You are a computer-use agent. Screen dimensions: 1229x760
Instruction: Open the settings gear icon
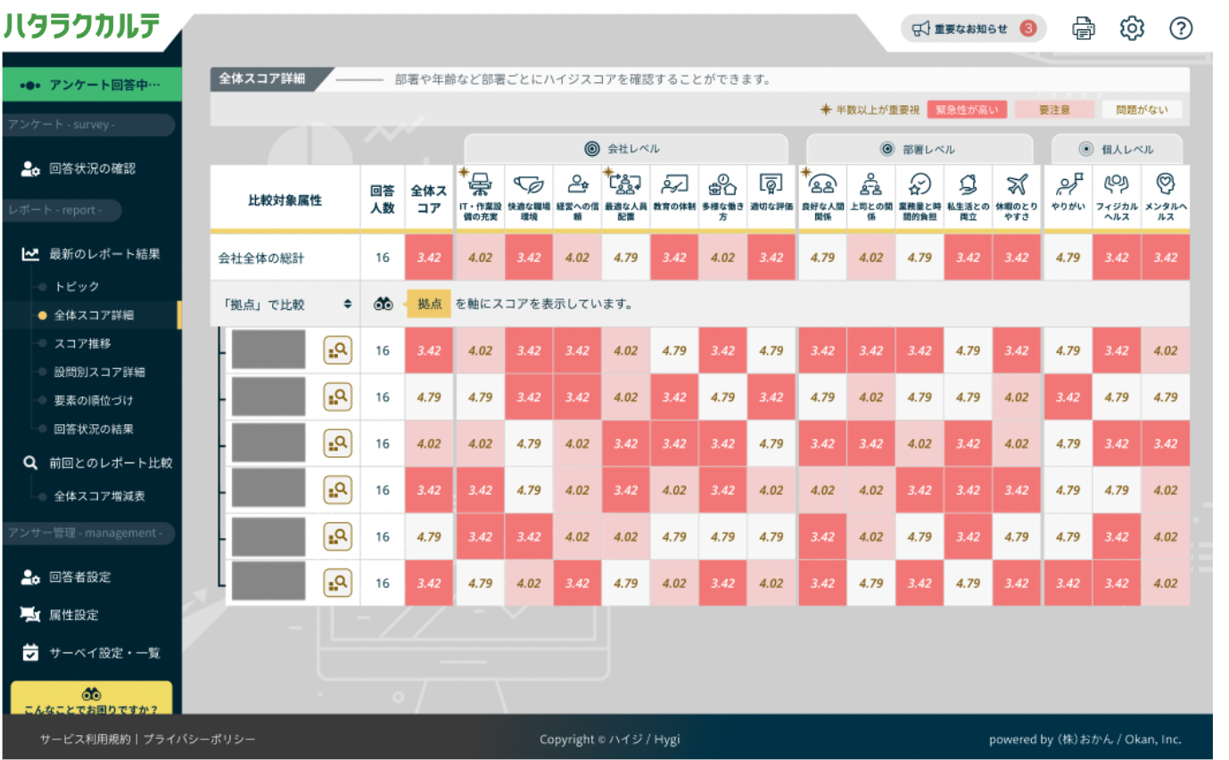tap(1132, 29)
